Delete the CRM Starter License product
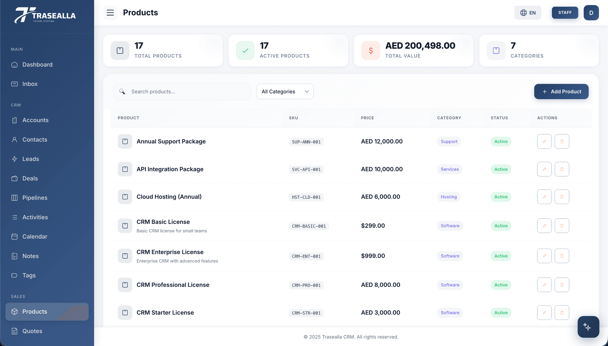Screen dimensions: 608x346 click(x=561, y=312)
